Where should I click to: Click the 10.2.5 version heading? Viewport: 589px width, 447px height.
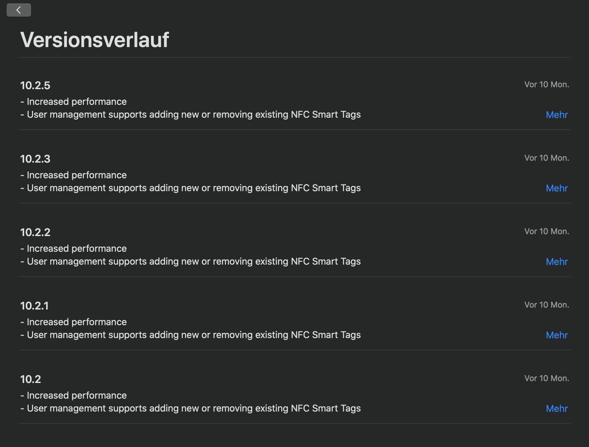(35, 85)
